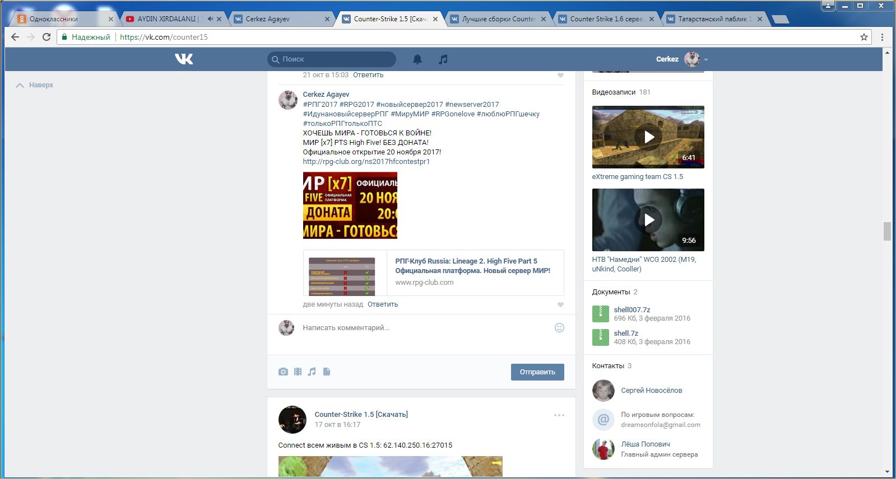
Task: Open shell.7z archive icon
Action: (x=601, y=337)
